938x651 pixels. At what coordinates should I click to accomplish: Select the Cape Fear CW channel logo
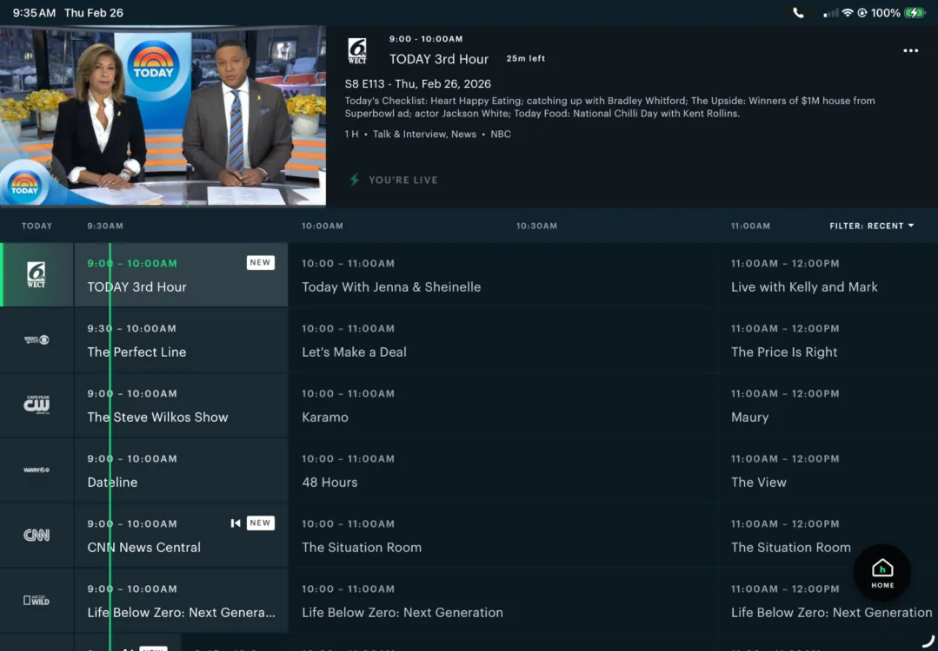coord(36,404)
